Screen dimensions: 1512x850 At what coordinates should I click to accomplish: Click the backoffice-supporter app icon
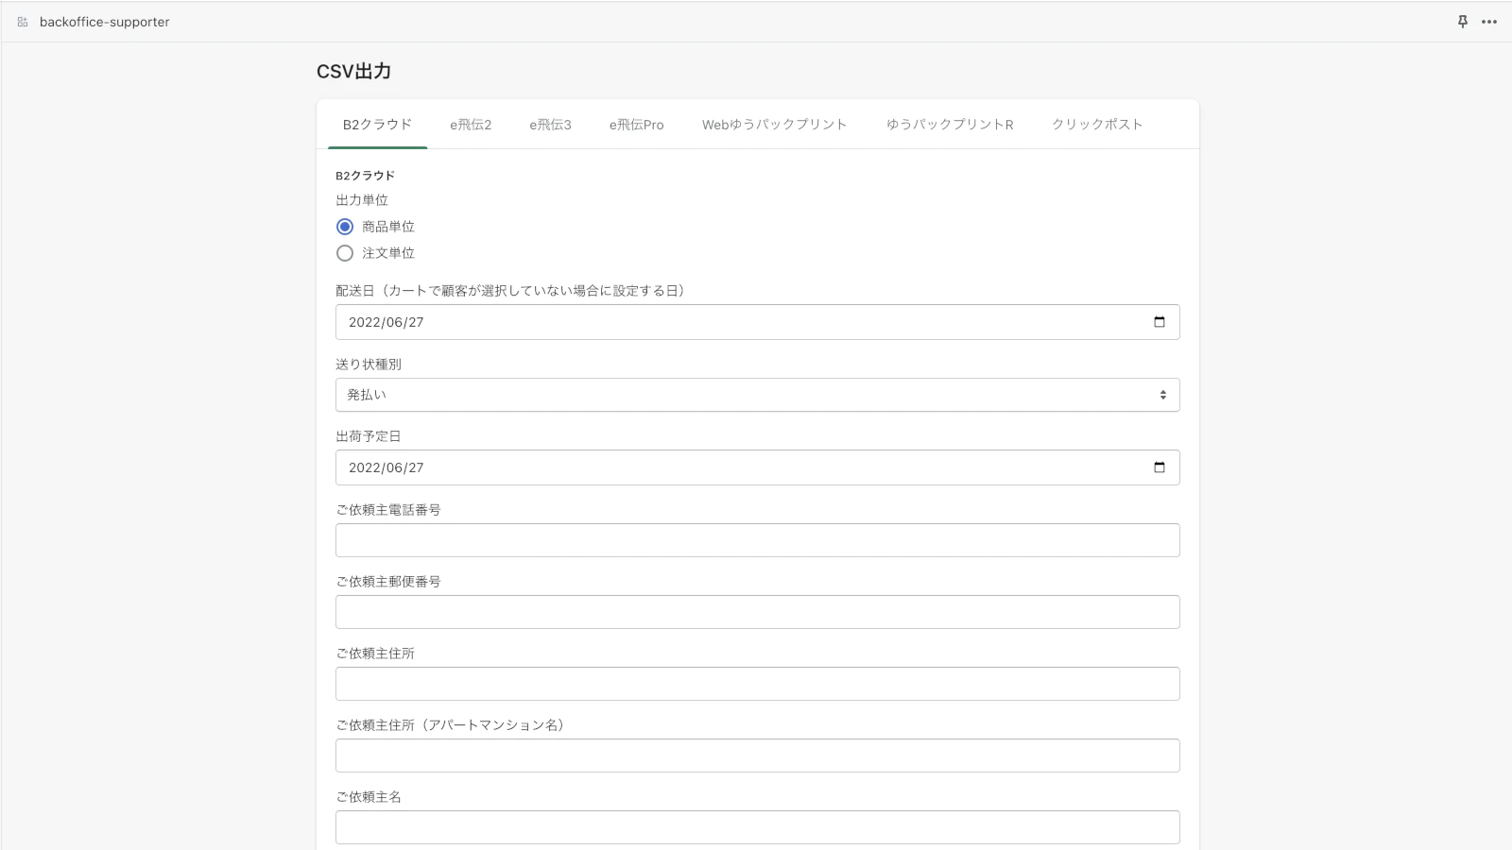coord(23,22)
